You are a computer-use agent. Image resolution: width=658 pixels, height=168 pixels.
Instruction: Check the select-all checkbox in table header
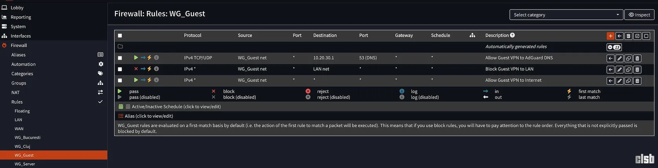tap(120, 36)
